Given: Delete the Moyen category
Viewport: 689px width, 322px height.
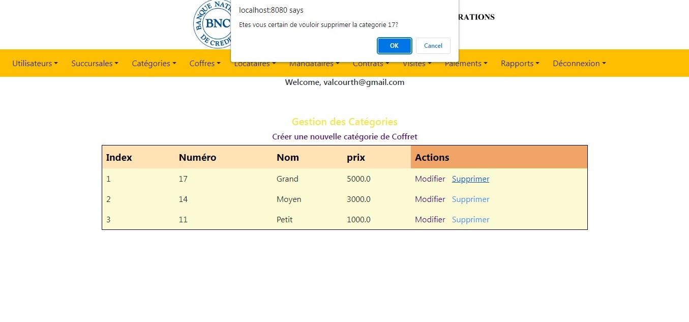Looking at the screenshot, I should (470, 199).
